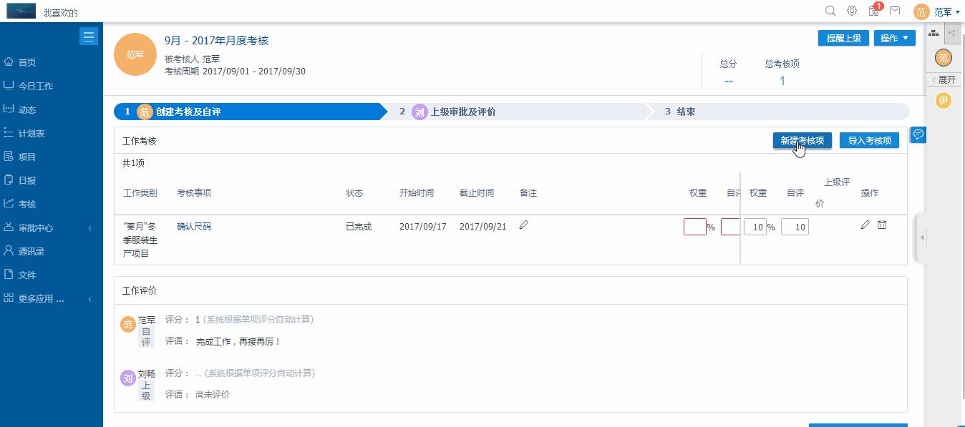Viewport: 965px width, 427px height.
Task: Click the 范 user avatar top right
Action: (x=921, y=11)
